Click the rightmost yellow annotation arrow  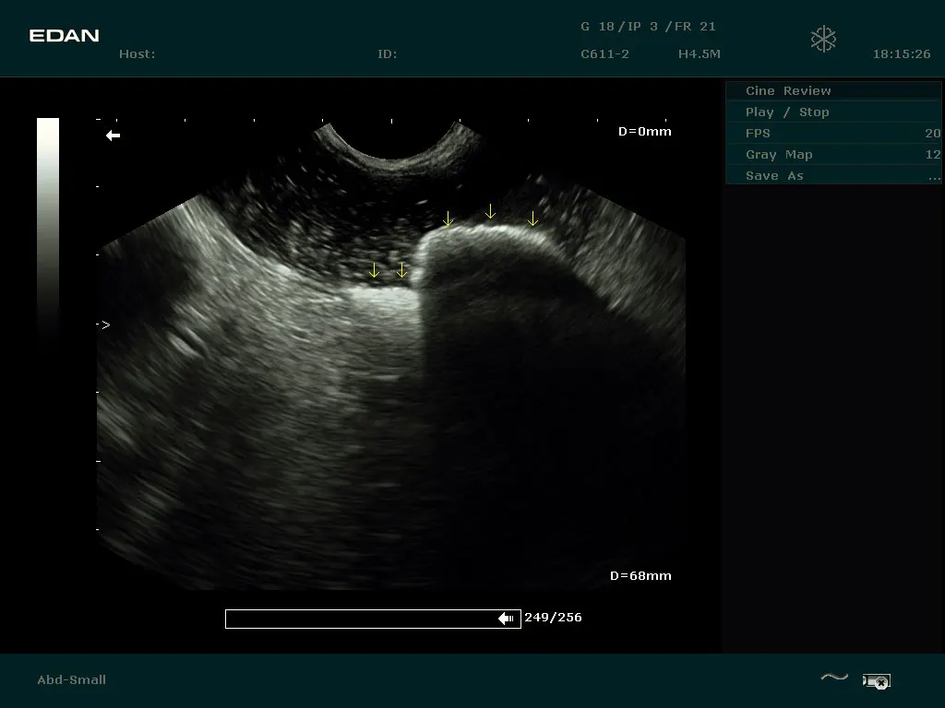[532, 218]
